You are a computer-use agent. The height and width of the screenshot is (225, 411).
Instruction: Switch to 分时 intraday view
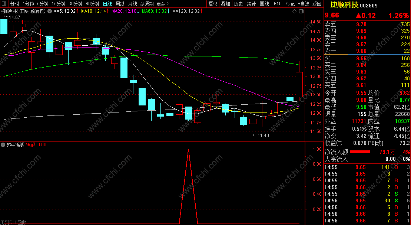(15, 4)
